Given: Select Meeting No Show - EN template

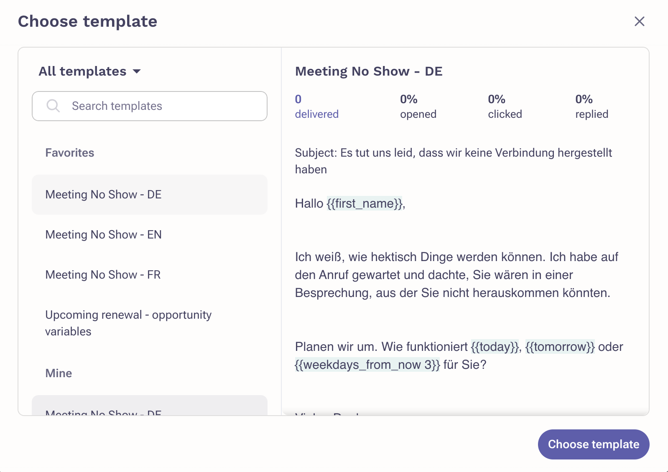Looking at the screenshot, I should (x=150, y=235).
